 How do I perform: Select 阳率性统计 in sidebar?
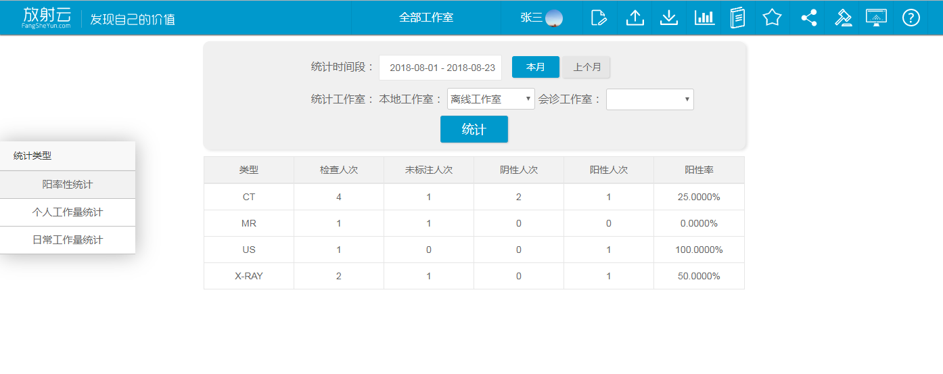coord(68,185)
